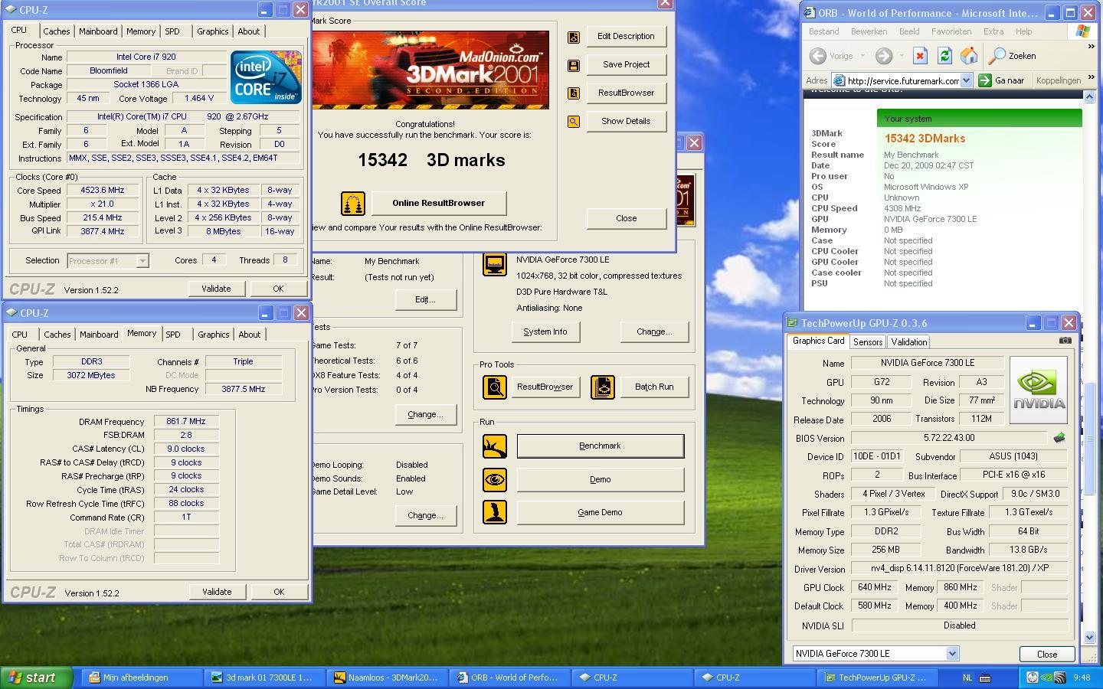Click the IE page scrollbar up arrow
This screenshot has width=1103, height=689.
[1089, 96]
